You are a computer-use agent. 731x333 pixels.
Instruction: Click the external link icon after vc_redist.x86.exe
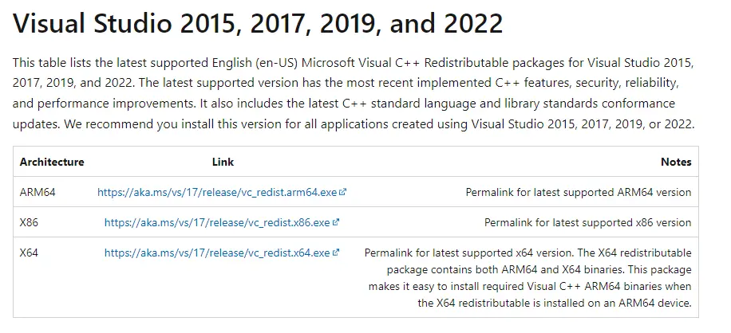336,222
